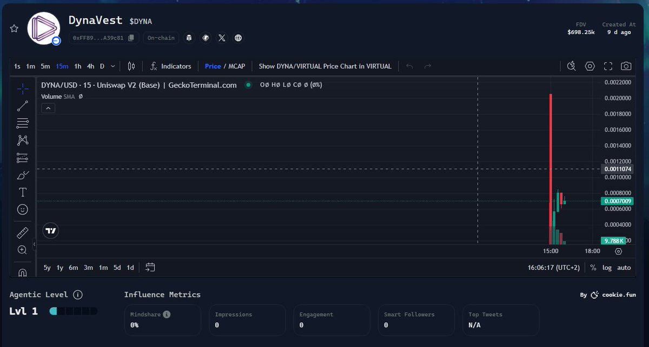
Task: Set interval to 15m
Action: tap(62, 66)
